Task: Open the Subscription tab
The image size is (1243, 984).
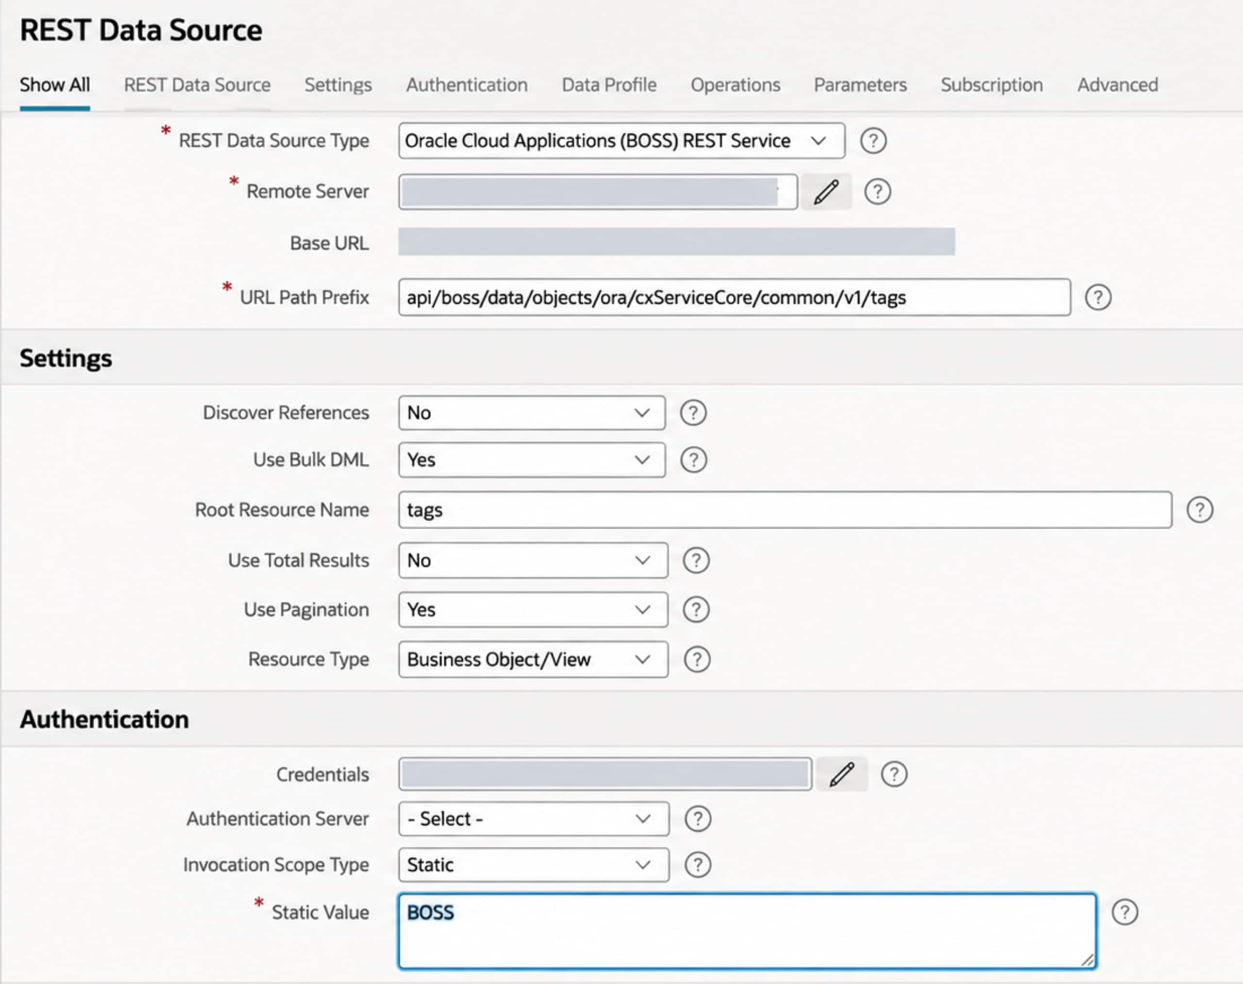Action: tap(992, 85)
